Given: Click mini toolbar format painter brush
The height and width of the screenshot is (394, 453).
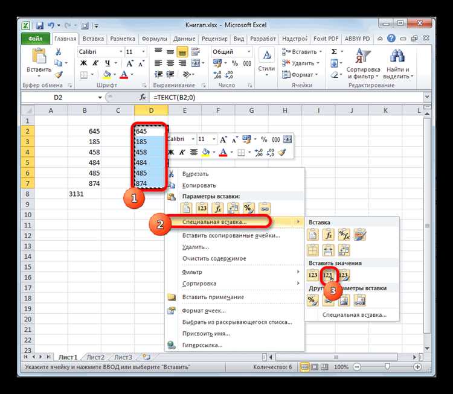Looking at the screenshot, I should (x=282, y=152).
